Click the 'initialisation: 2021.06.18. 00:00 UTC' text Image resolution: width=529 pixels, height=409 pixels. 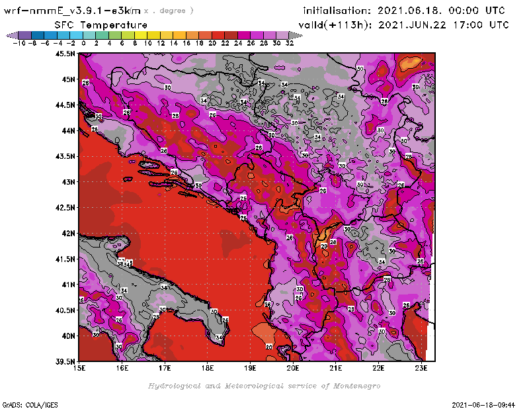pyautogui.click(x=404, y=11)
